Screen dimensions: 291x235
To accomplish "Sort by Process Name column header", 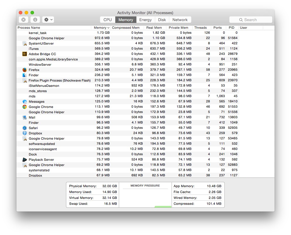I will (x=54, y=28).
